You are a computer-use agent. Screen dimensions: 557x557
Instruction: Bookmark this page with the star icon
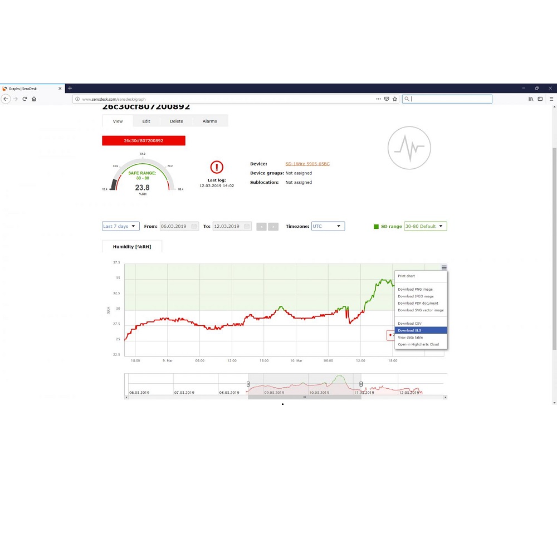(x=395, y=99)
